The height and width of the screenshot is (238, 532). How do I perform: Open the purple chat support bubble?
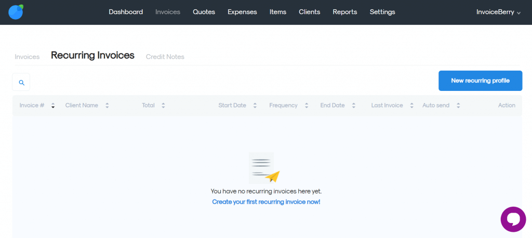[x=513, y=219]
